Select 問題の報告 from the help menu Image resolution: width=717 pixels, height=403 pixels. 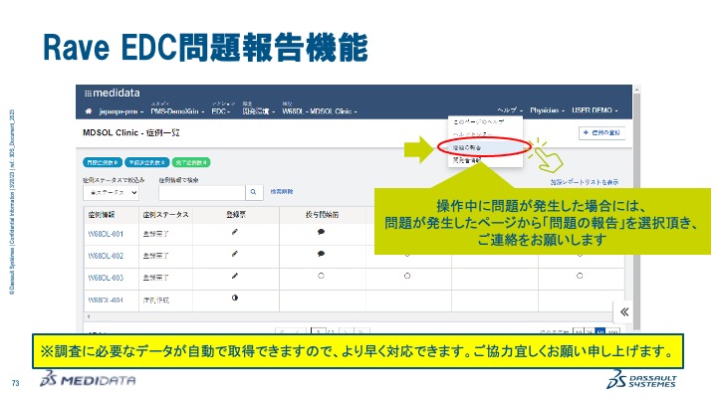click(475, 147)
